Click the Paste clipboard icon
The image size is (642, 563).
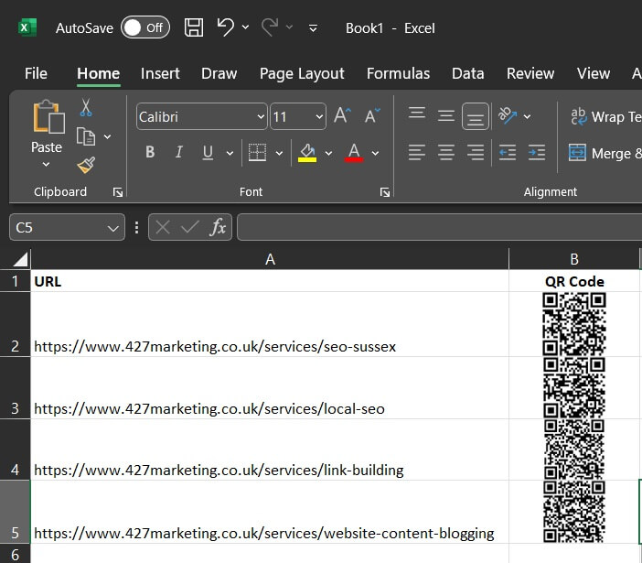click(48, 117)
